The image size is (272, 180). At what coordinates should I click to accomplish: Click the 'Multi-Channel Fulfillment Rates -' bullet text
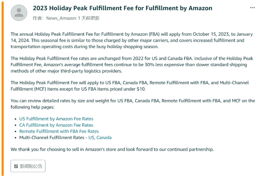click(53, 138)
